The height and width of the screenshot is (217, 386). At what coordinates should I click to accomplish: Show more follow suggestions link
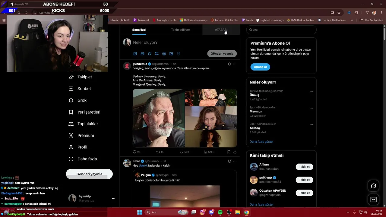pyautogui.click(x=262, y=204)
